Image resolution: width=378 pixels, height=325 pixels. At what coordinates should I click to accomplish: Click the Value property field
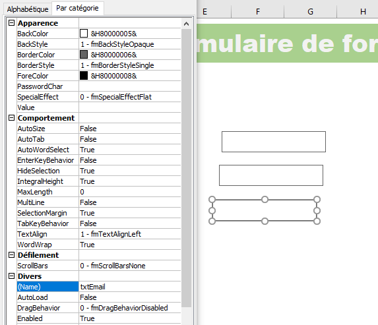[x=130, y=107]
